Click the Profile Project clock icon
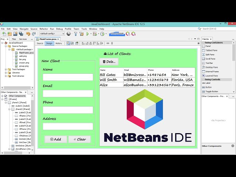The width and height of the screenshot is (236, 177). pyautogui.click(x=103, y=34)
